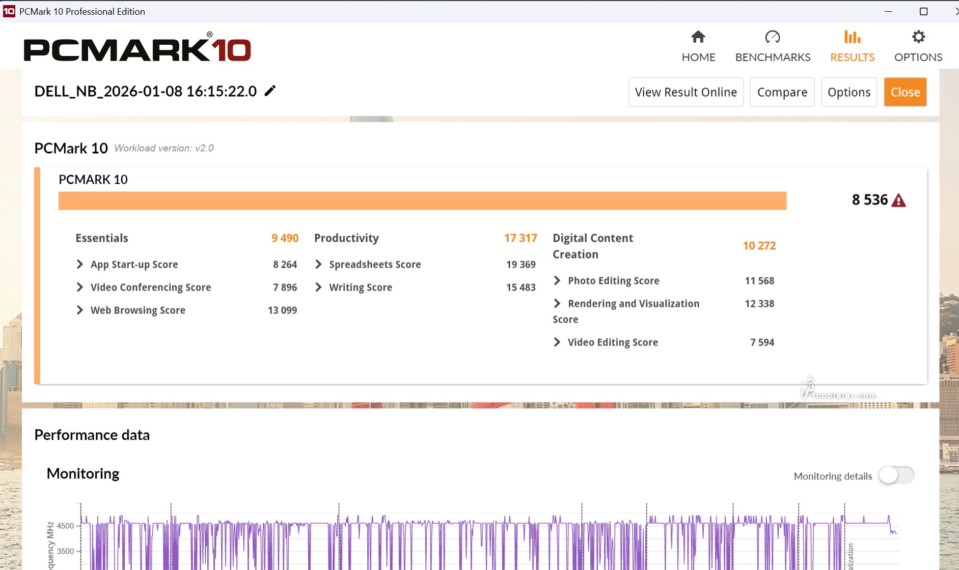The width and height of the screenshot is (959, 570).
Task: Click the PCMARK 10 logo
Action: point(138,48)
